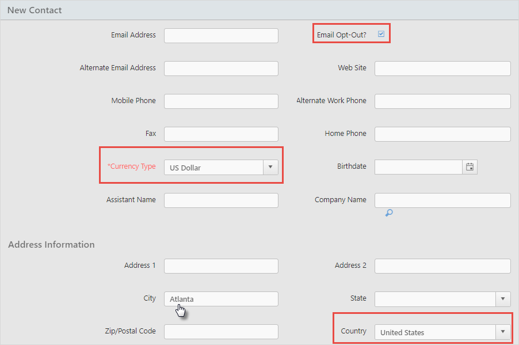Click into the Alternate Email Address field

[x=221, y=69]
